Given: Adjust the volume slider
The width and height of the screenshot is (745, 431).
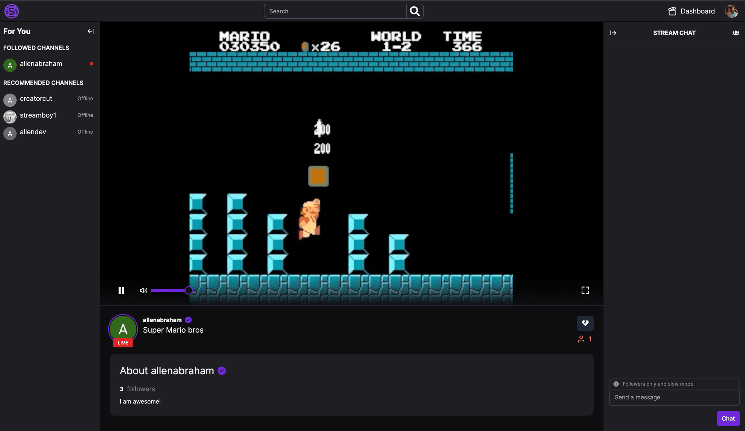Looking at the screenshot, I should point(171,290).
